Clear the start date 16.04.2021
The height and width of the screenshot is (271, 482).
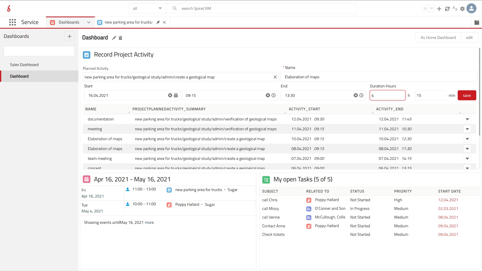170,95
